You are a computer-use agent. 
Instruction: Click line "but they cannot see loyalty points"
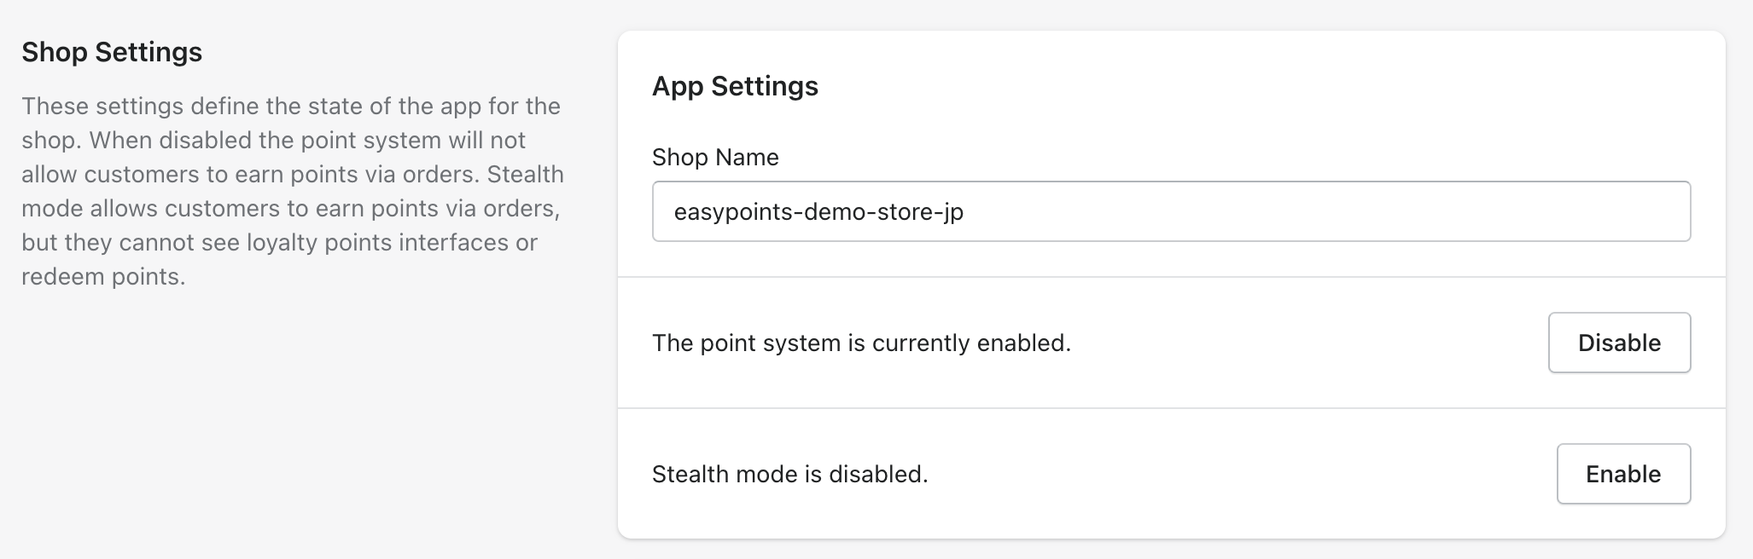pos(279,243)
